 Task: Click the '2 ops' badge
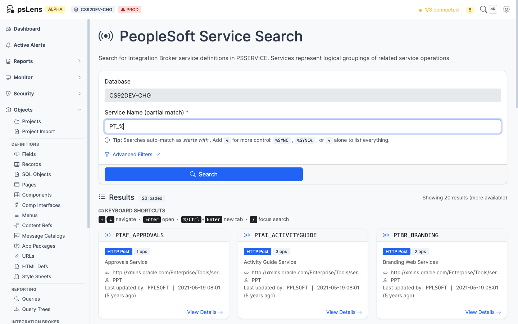click(420, 252)
